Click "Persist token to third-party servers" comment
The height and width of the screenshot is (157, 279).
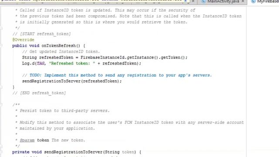click(x=65, y=110)
